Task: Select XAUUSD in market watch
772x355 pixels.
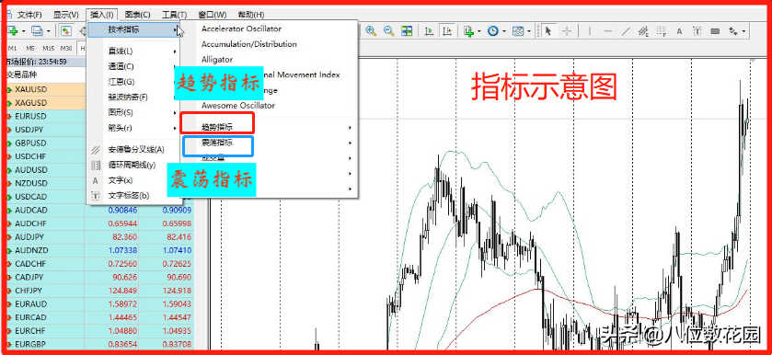Action: 30,89
